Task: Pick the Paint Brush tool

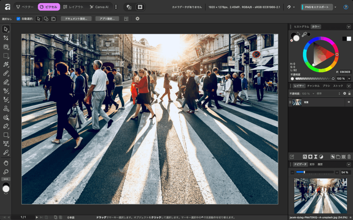Action: coord(6,73)
